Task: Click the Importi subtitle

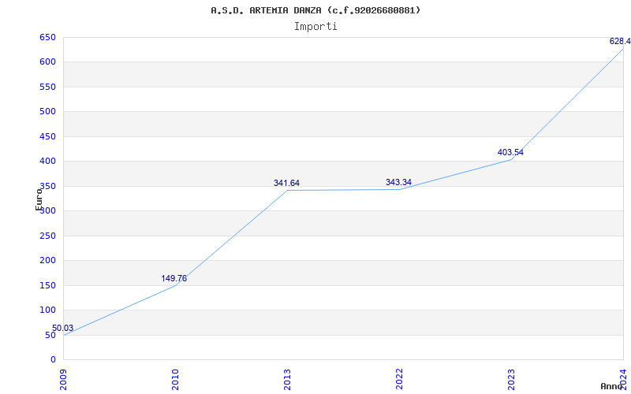Action: click(315, 27)
